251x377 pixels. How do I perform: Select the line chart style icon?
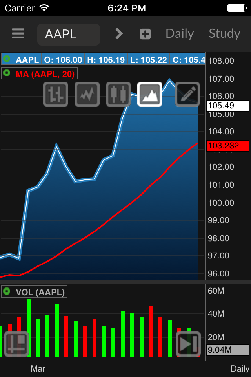[x=87, y=94]
